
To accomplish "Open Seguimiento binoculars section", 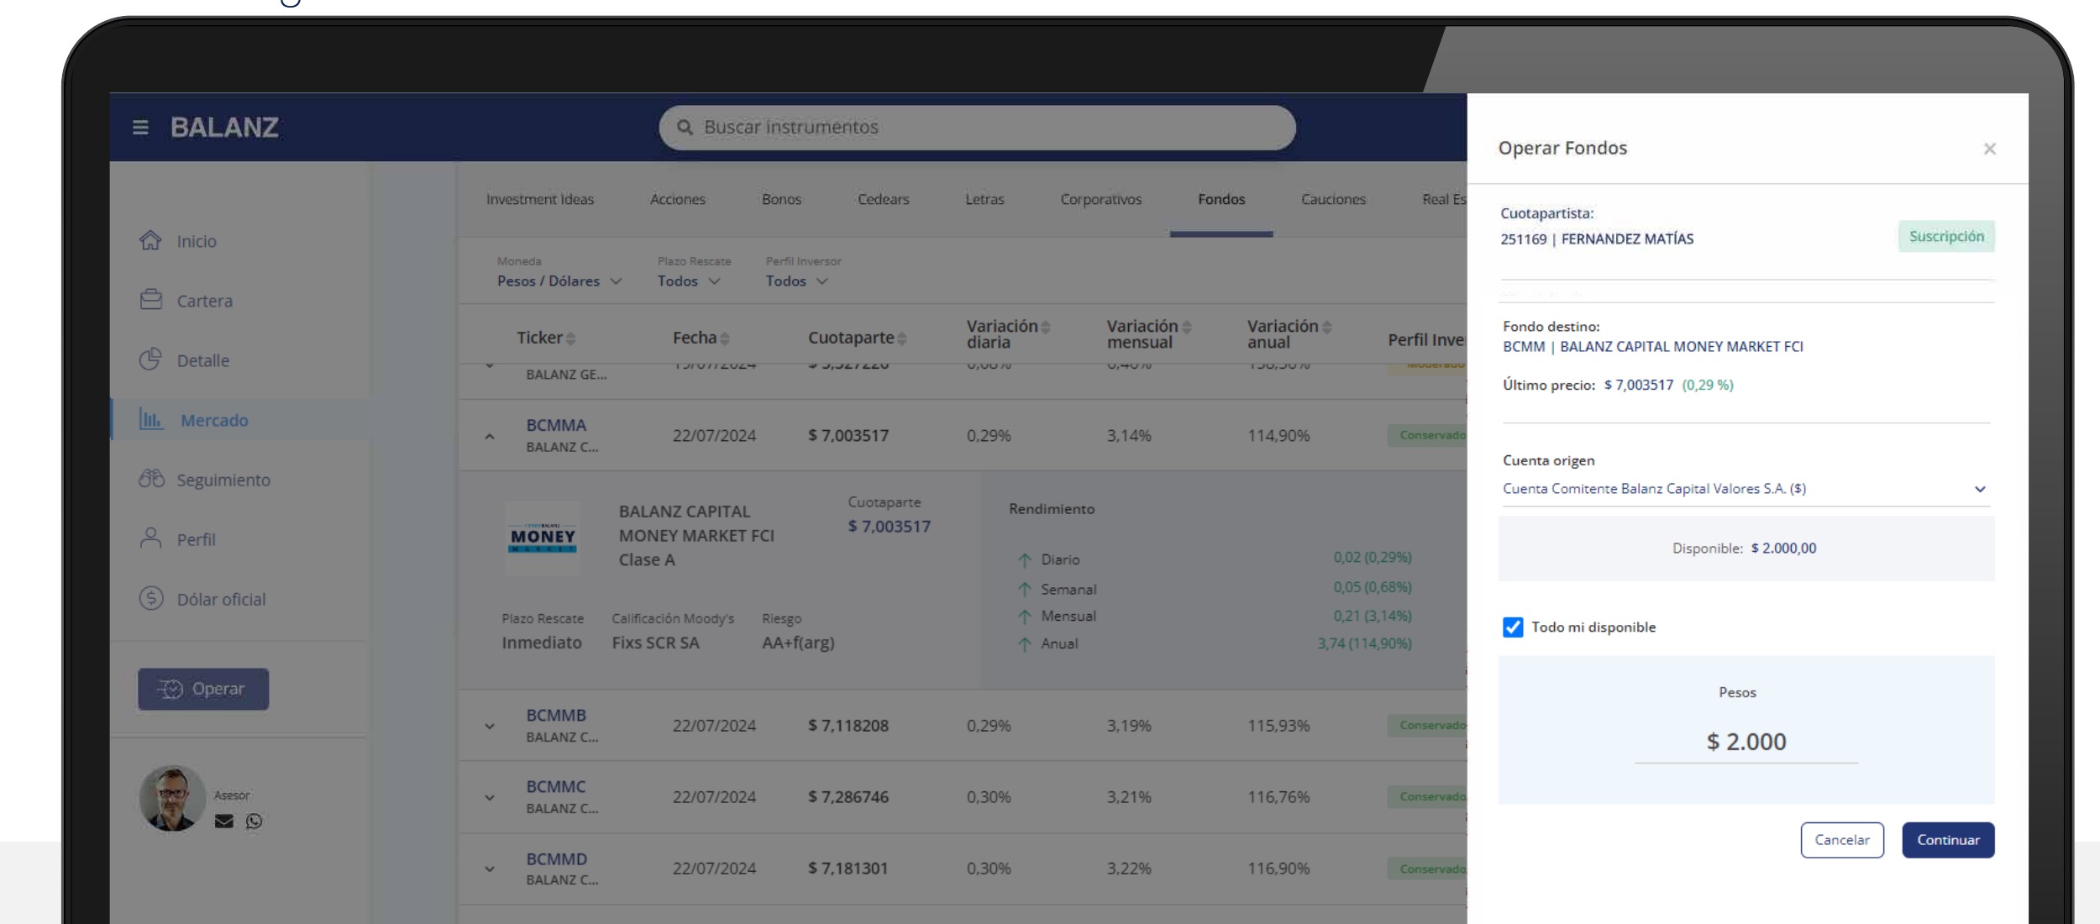I will (x=205, y=480).
